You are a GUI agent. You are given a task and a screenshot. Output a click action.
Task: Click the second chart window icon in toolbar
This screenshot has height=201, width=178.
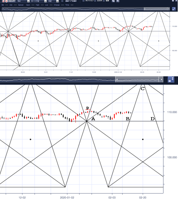click(x=118, y=1)
